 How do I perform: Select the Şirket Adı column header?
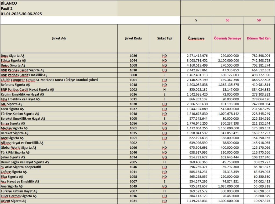[59, 39]
